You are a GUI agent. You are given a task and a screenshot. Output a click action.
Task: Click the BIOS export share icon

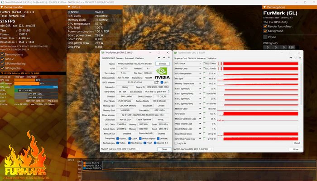[157, 82]
